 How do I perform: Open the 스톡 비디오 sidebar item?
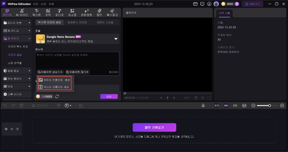[x=17, y=94]
